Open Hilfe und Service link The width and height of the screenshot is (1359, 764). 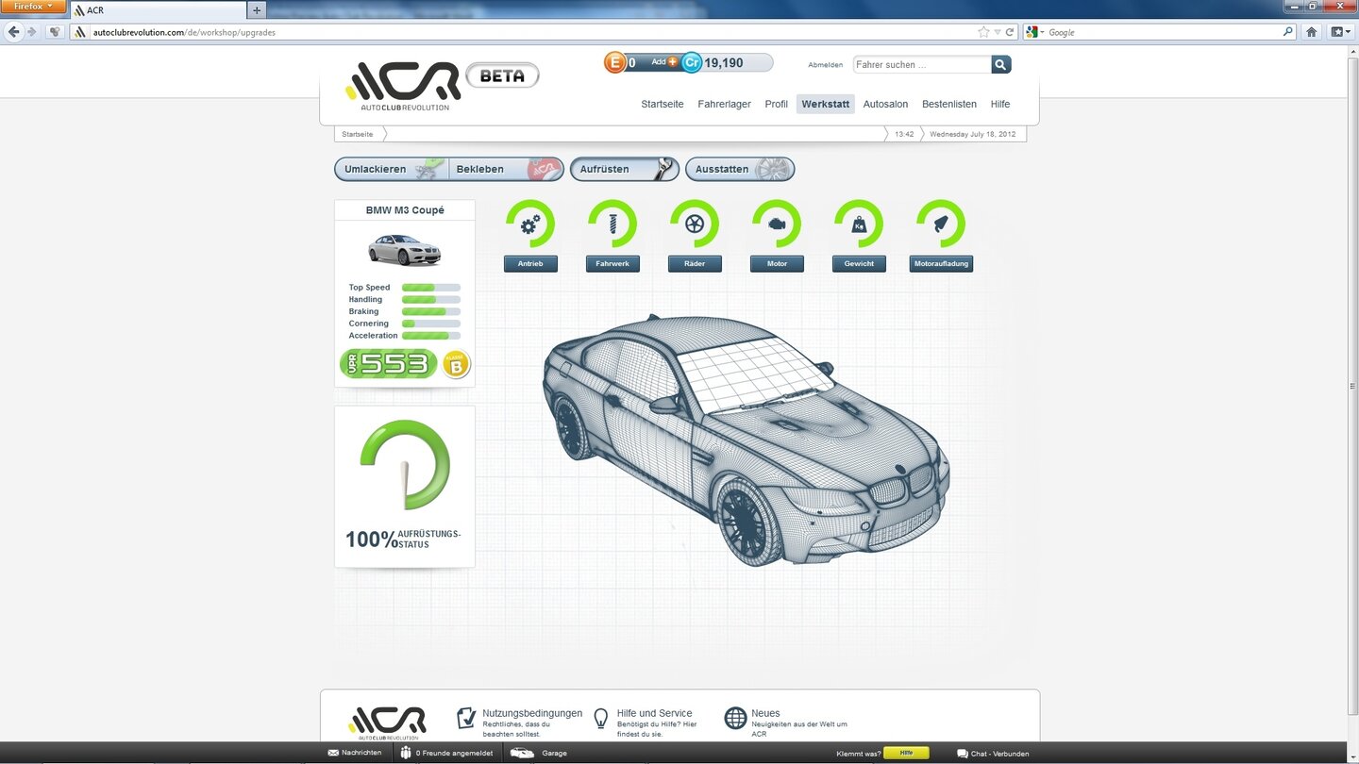click(655, 713)
